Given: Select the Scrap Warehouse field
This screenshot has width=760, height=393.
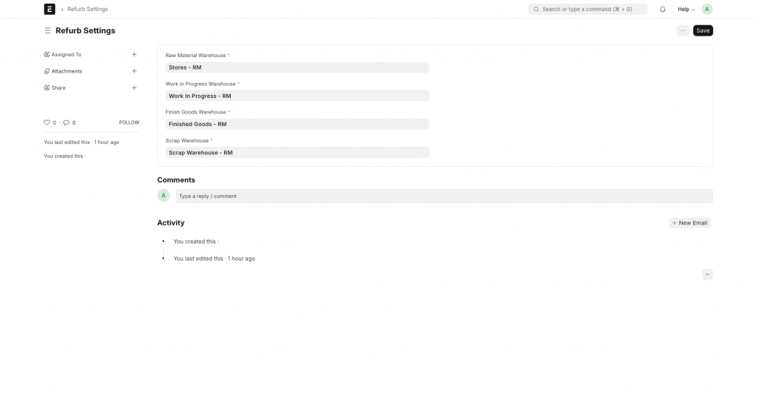Looking at the screenshot, I should click(297, 153).
